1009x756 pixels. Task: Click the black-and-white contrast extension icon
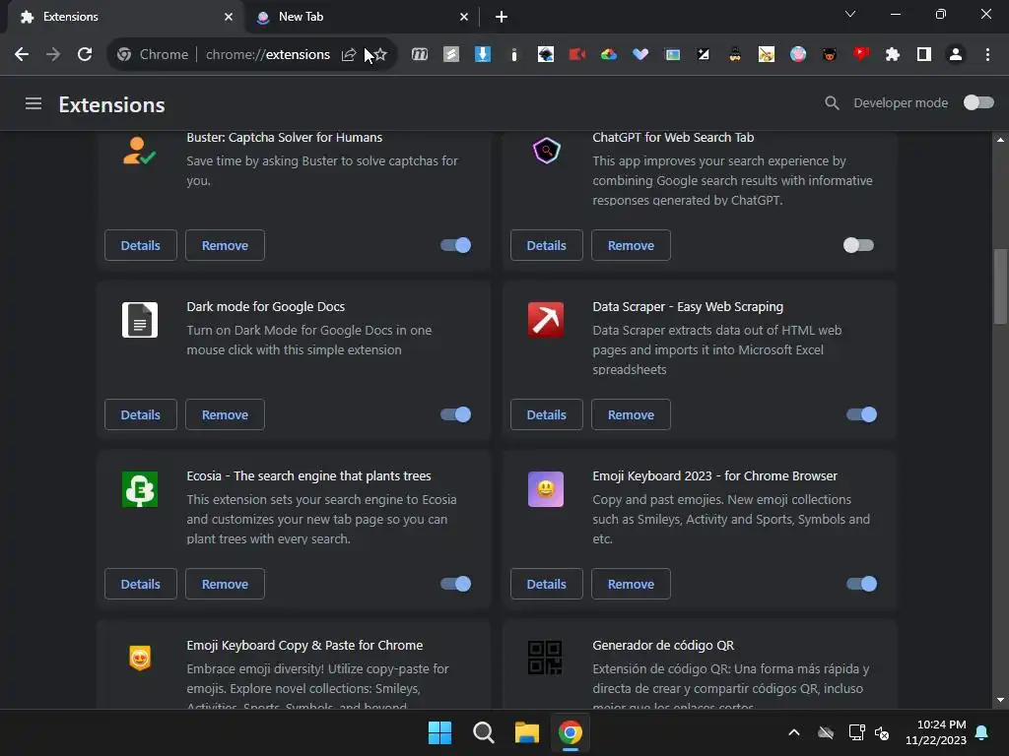[704, 55]
